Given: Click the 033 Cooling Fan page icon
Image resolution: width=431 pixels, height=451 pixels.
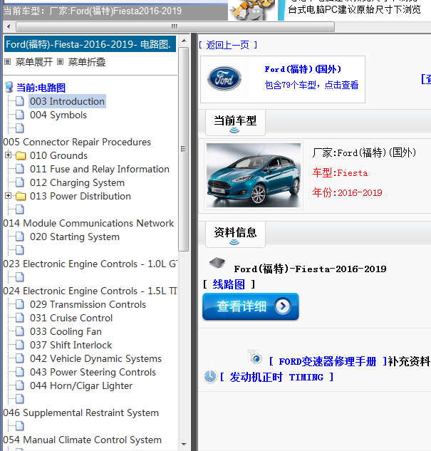Looking at the screenshot, I should (19, 331).
